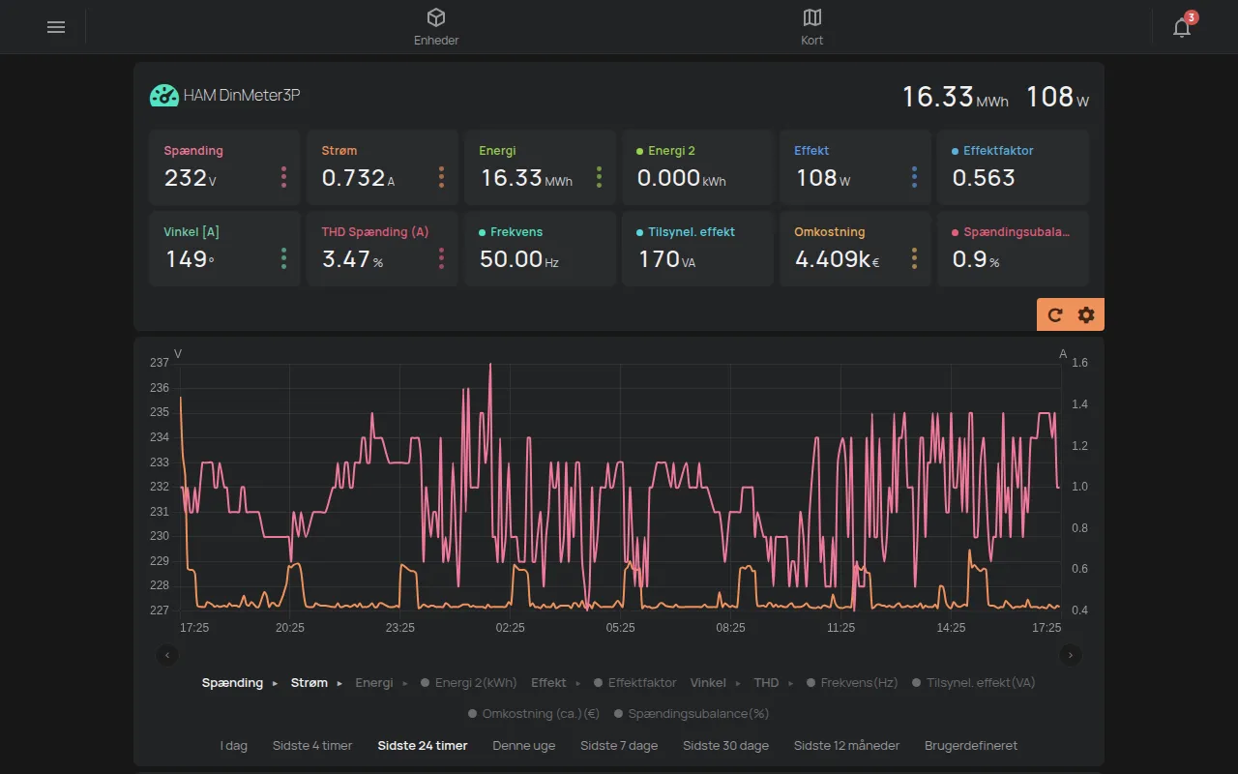Show the Tilsynel. effekt(VA) series in the legend

pos(973,683)
